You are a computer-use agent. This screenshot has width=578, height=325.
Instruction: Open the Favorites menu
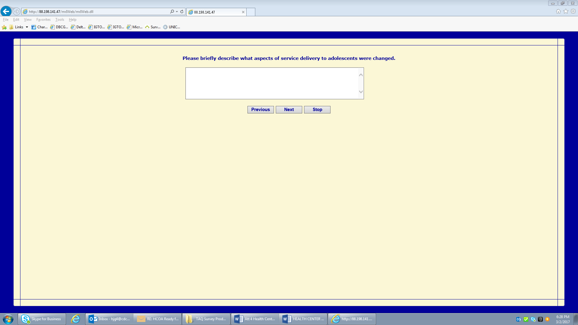(43, 20)
